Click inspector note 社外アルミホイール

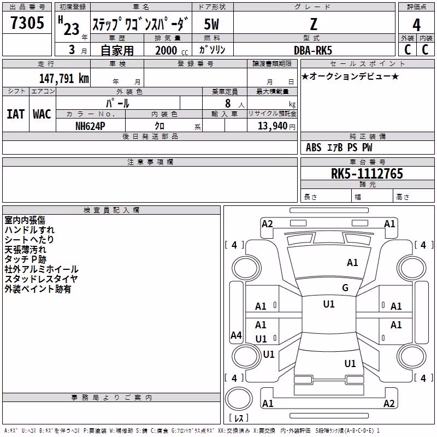42,269
